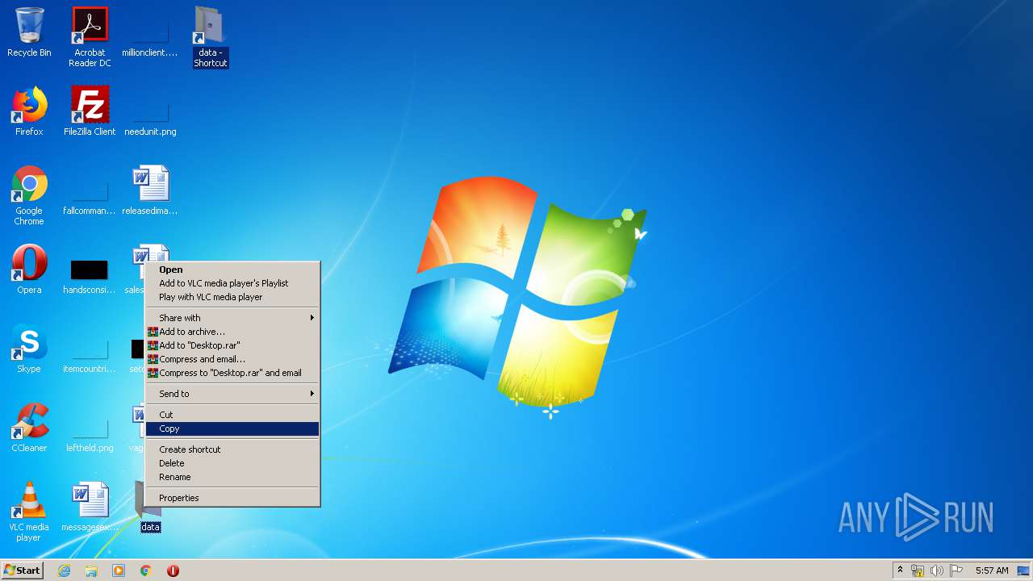
Task: Show hidden system tray icons
Action: pyautogui.click(x=900, y=571)
